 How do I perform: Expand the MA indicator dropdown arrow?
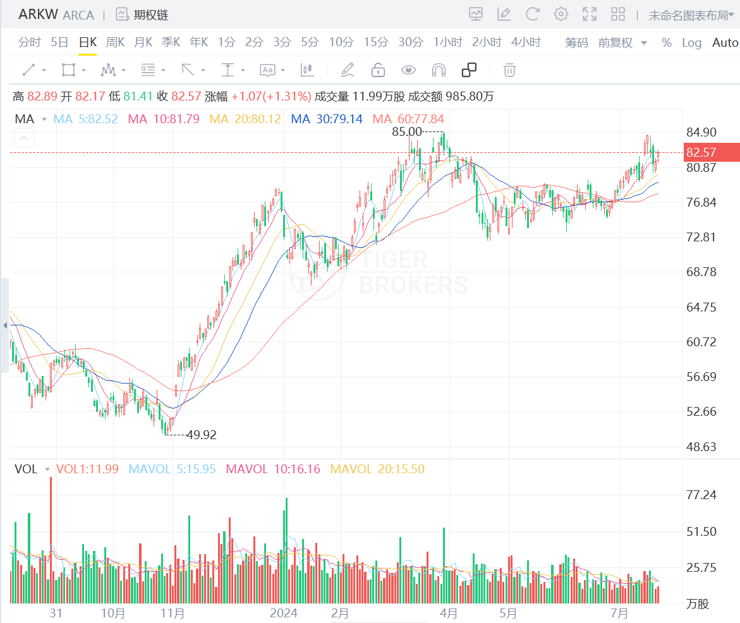coord(44,119)
